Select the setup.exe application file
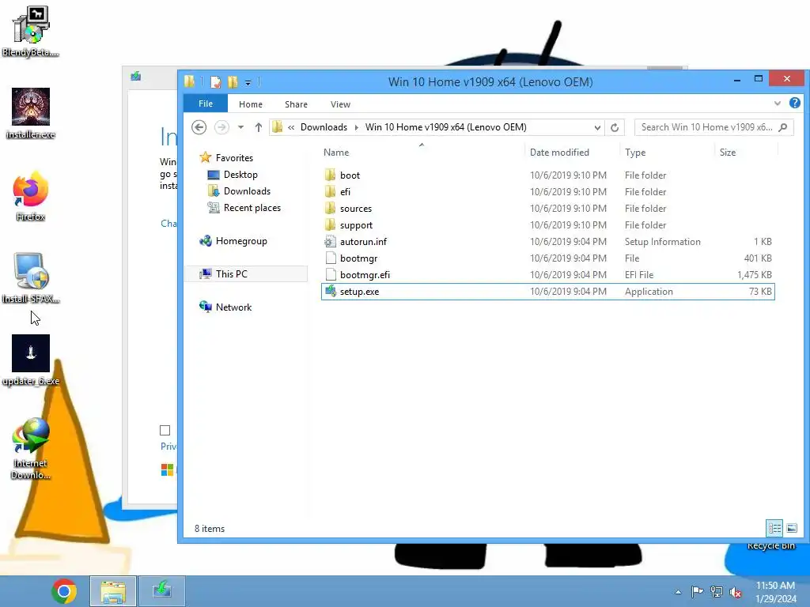The height and width of the screenshot is (607, 810). pyautogui.click(x=547, y=292)
